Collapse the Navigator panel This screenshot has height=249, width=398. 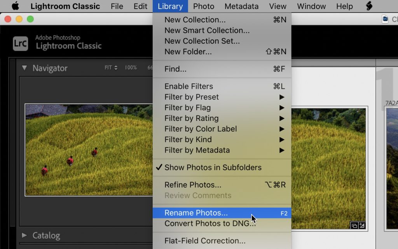click(x=24, y=68)
